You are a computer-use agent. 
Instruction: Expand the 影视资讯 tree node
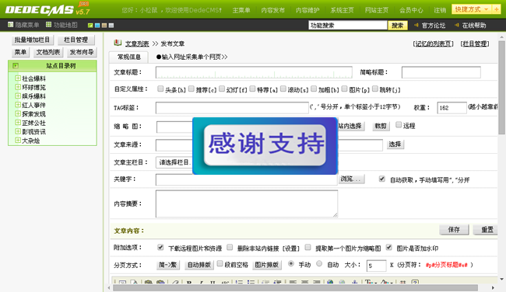(18, 131)
